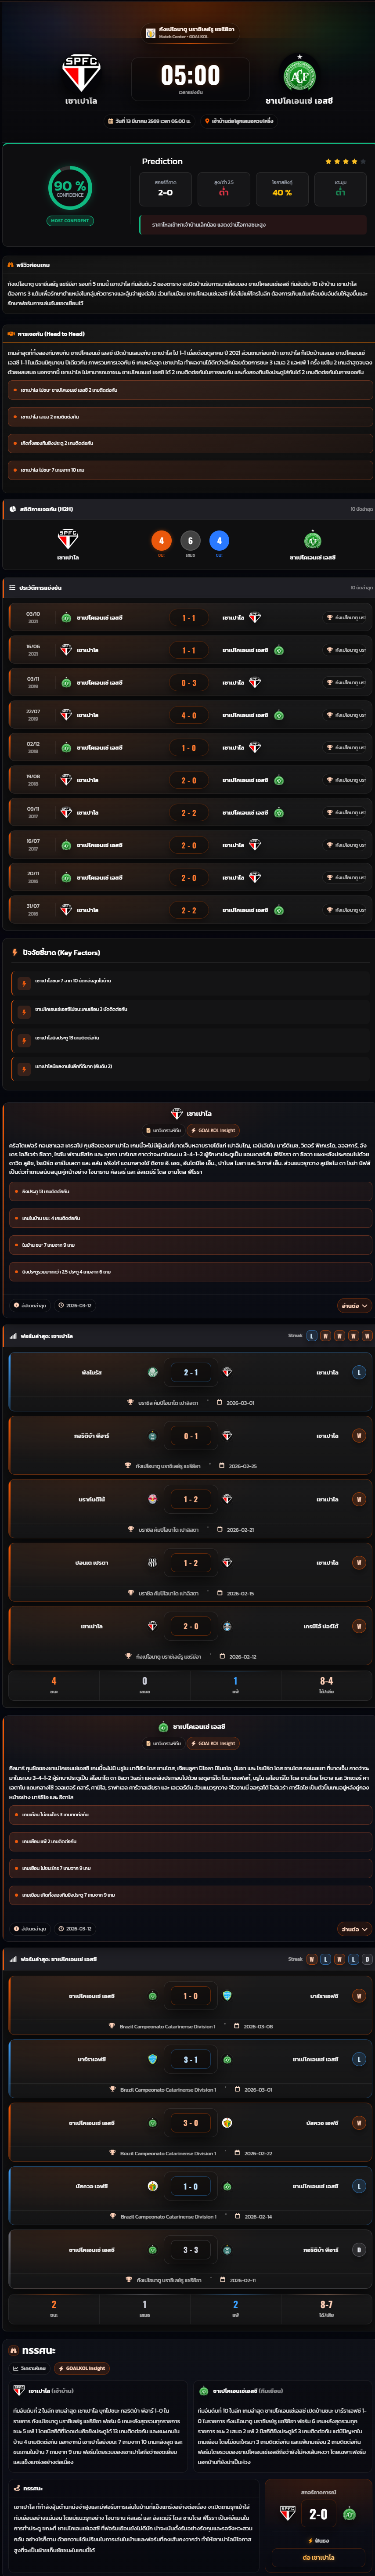Select the orange São Paulo wins circle in H2H
The height and width of the screenshot is (2576, 375).
(161, 541)
